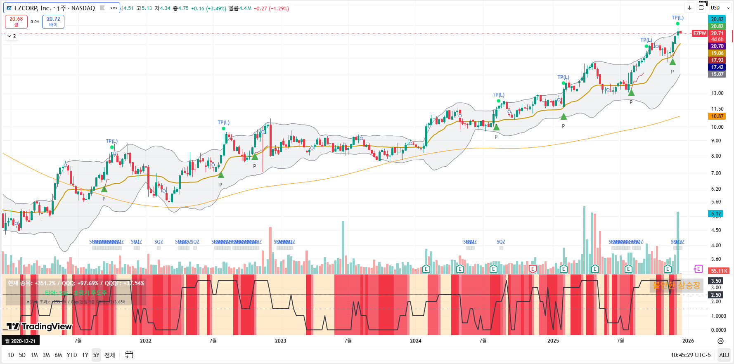
Task: Open chart settings gear on the time axis
Action: pyautogui.click(x=720, y=341)
